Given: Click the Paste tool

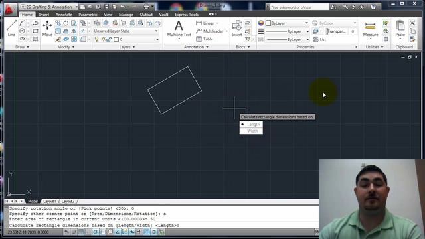Looking at the screenshot, I should pos(400,29).
